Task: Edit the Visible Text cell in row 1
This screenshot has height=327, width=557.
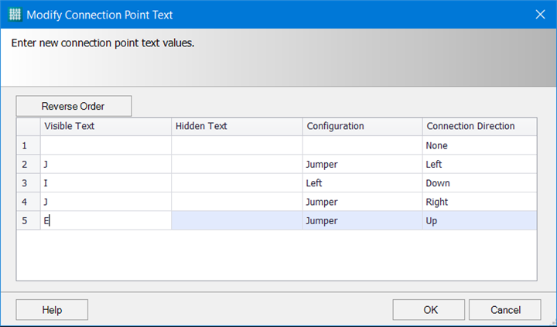Action: coord(105,145)
